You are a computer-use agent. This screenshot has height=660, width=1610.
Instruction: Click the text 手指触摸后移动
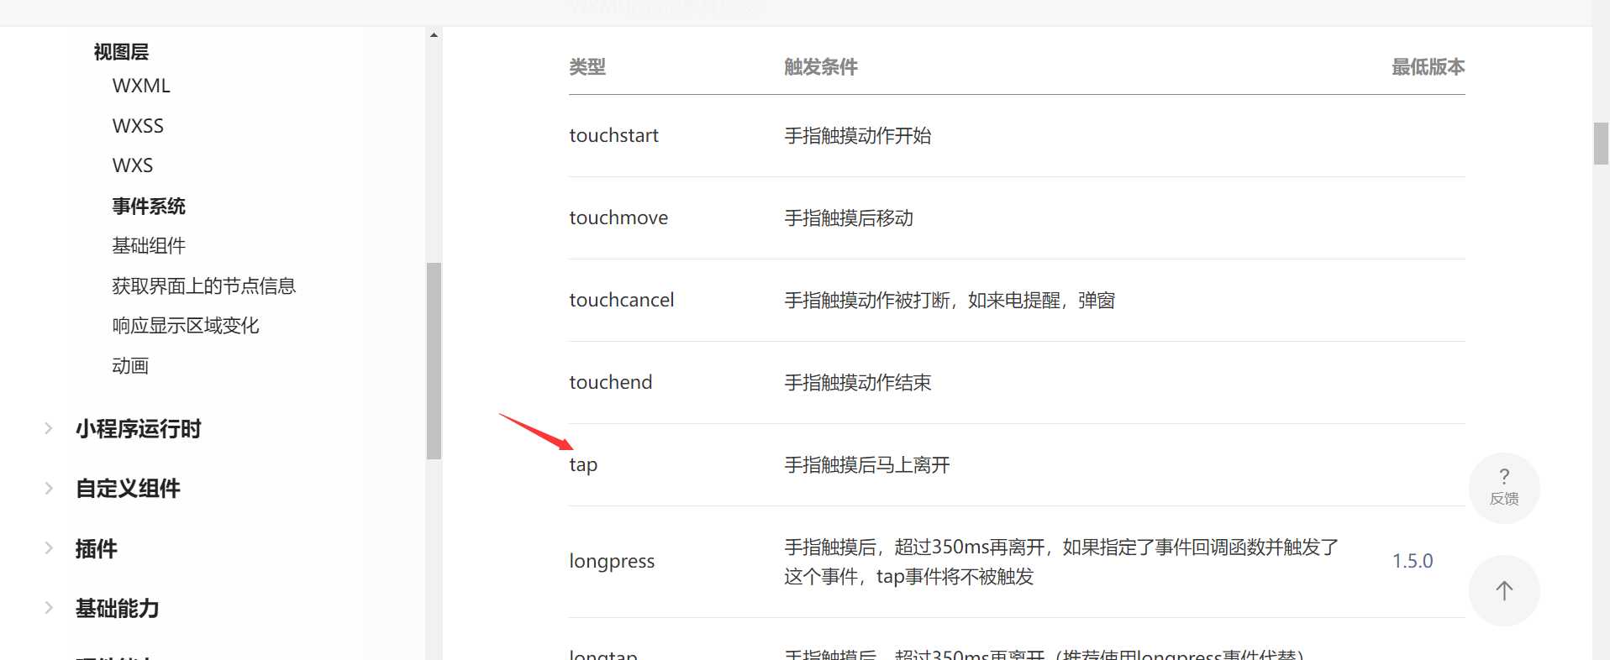click(x=849, y=217)
